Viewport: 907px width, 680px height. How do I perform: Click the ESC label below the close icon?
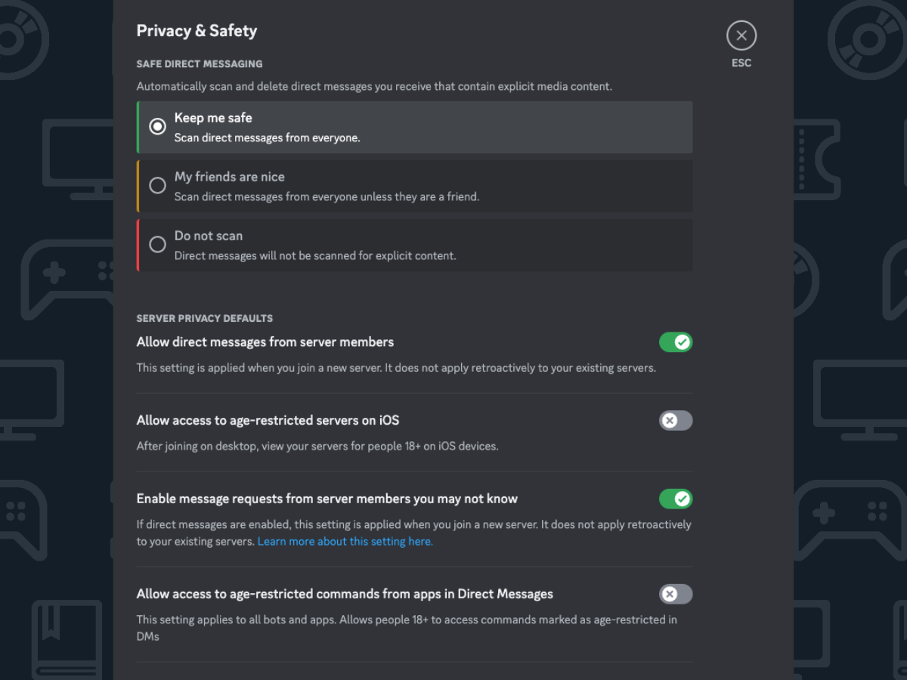(x=741, y=63)
